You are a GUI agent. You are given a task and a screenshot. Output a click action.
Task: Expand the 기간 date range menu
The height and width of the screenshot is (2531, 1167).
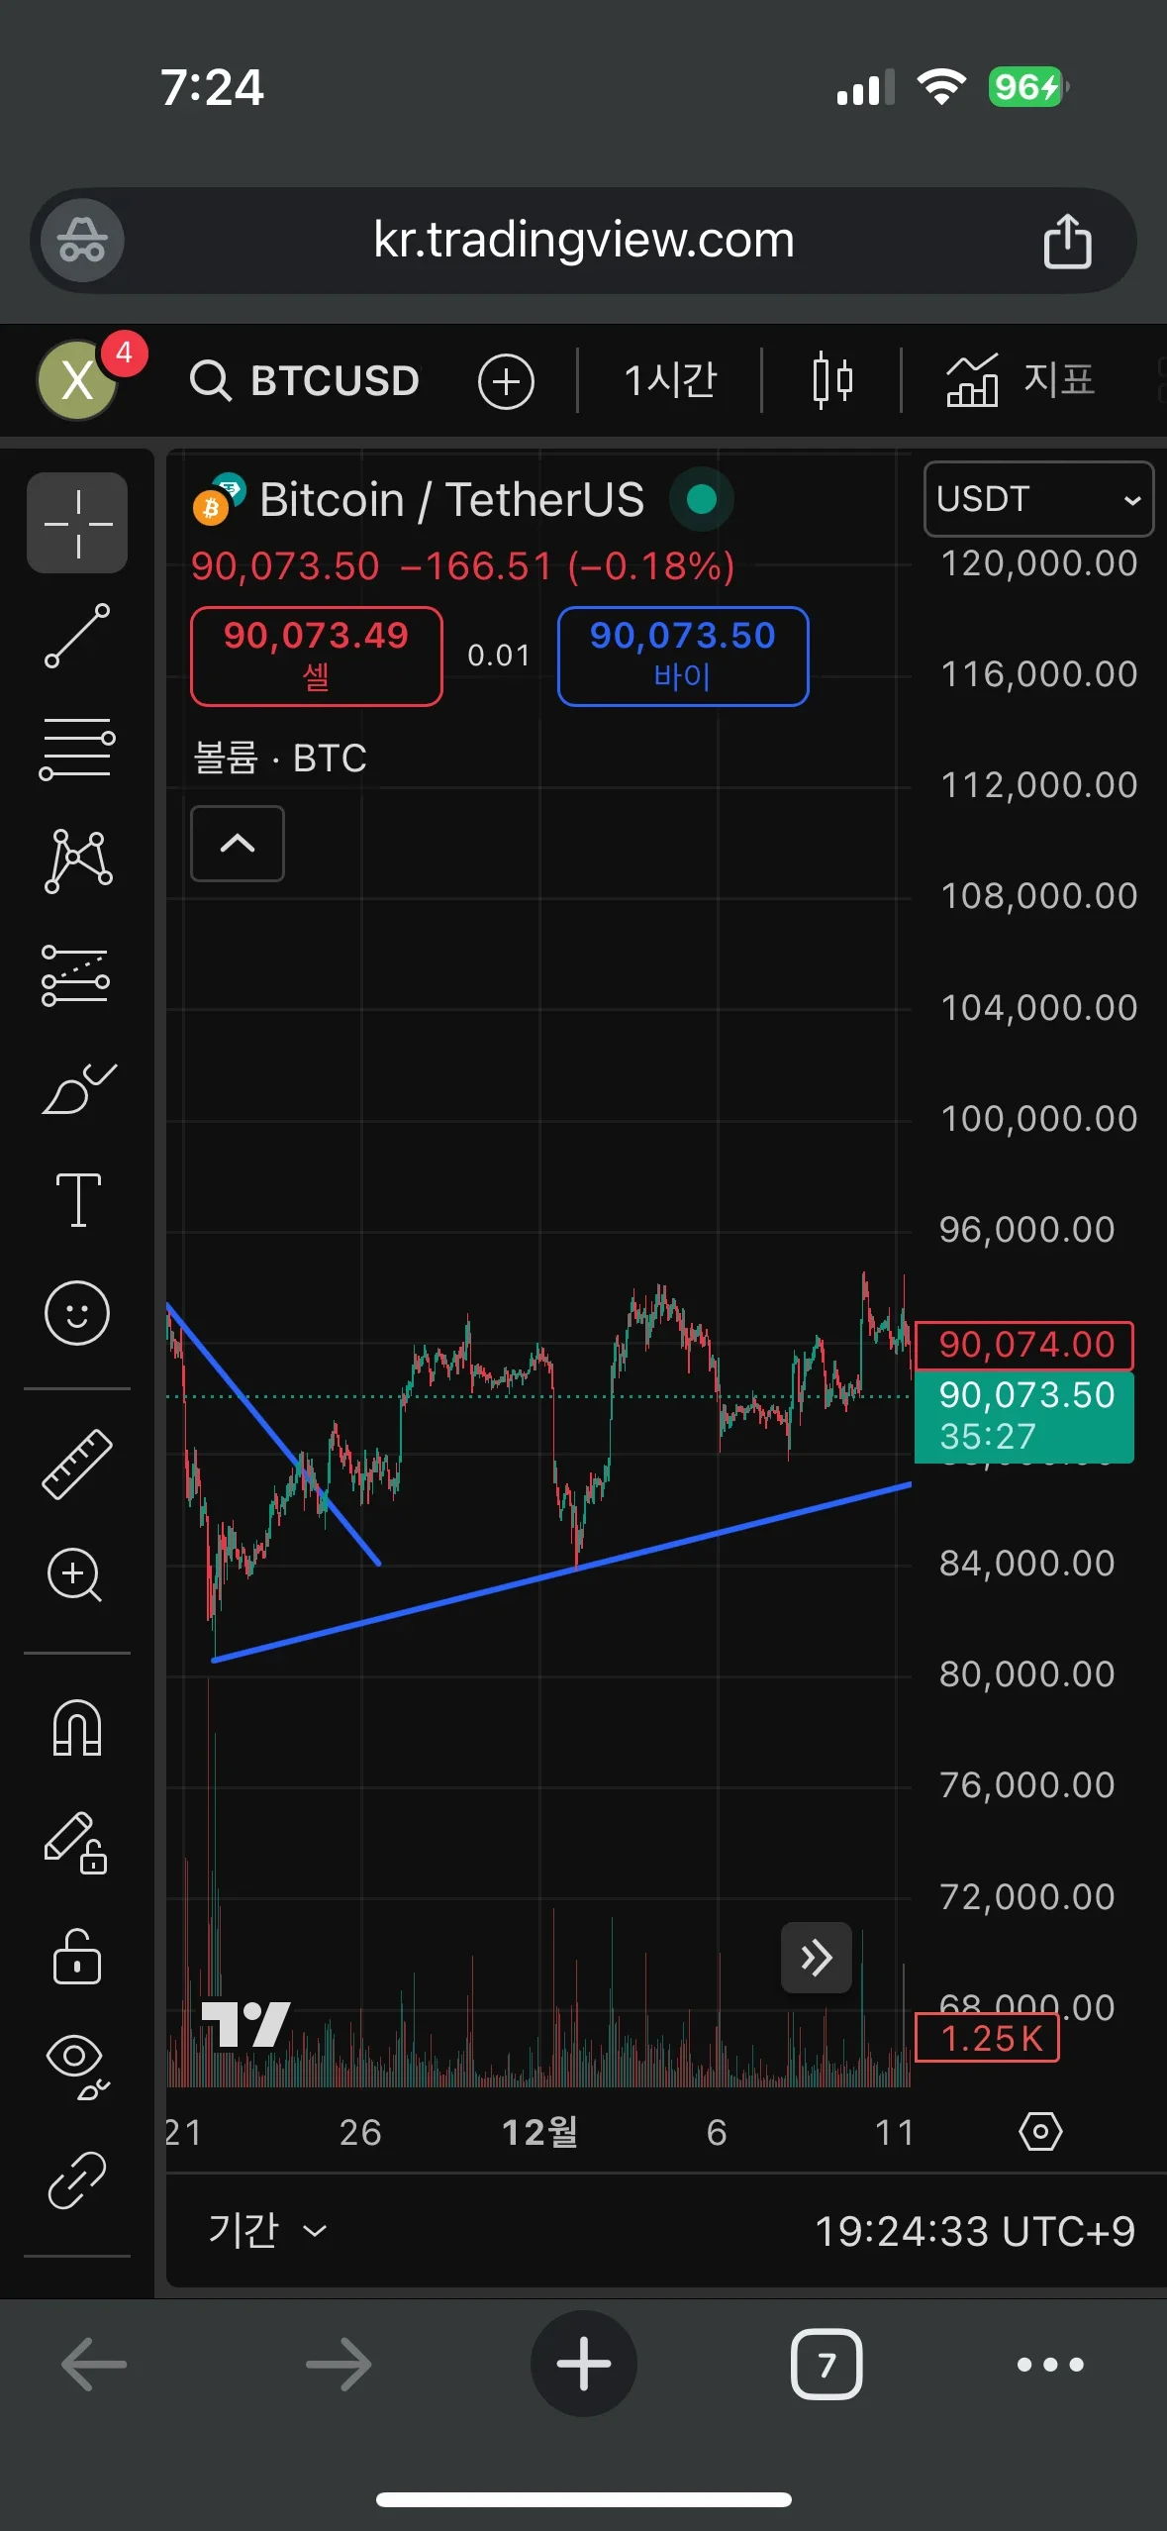265,2230
